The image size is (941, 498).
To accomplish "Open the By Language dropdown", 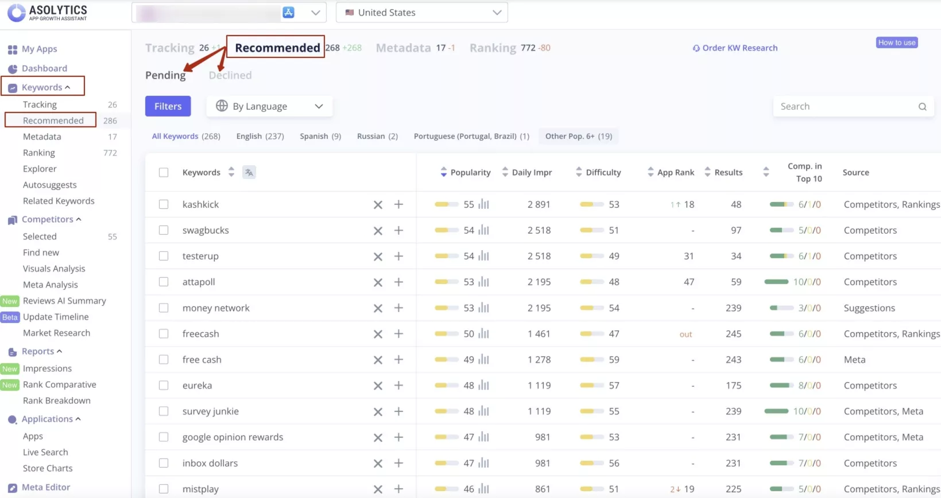I will click(270, 106).
